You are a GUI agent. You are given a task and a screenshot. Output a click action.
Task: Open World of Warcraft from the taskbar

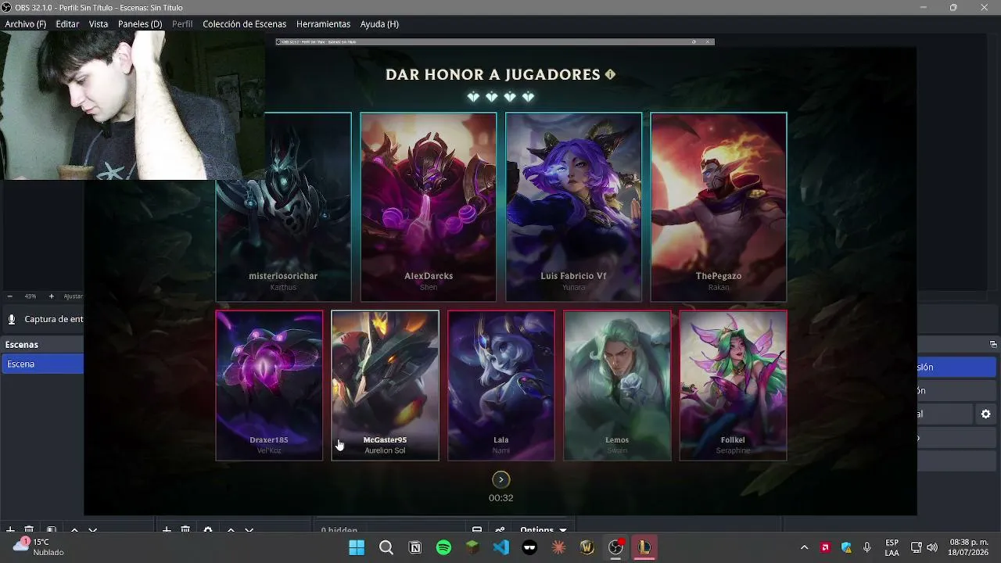coord(587,547)
